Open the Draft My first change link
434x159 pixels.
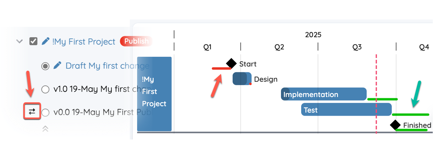(107, 66)
